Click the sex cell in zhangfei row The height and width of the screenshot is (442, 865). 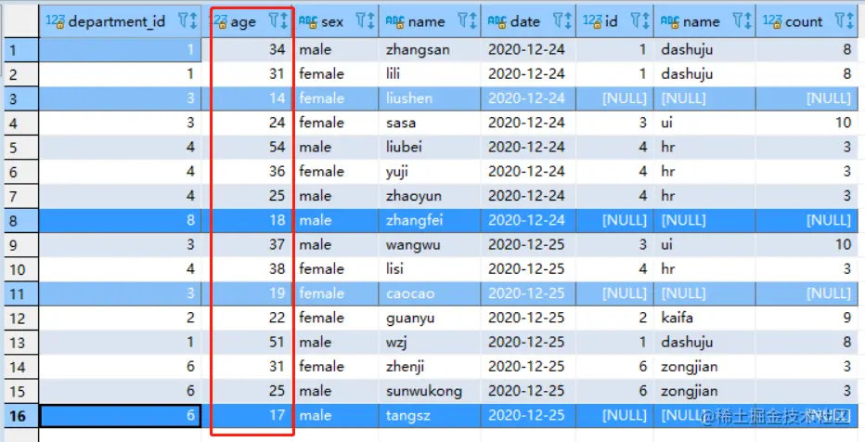tap(336, 221)
